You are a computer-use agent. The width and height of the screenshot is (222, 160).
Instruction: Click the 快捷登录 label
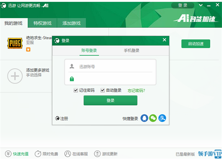pos(130,119)
